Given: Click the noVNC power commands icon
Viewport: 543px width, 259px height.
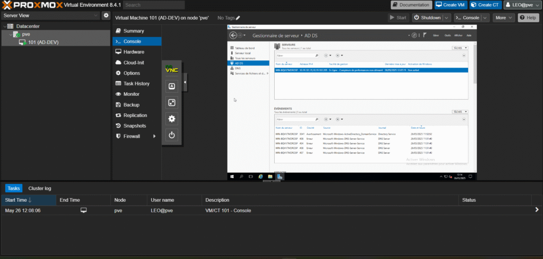Looking at the screenshot, I should (x=172, y=135).
